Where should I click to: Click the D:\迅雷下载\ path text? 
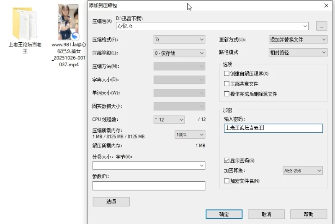point(129,18)
